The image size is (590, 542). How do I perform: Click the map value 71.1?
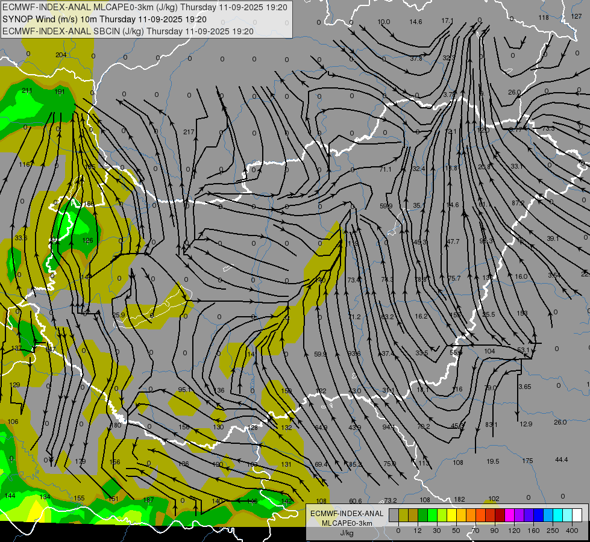[x=385, y=170]
